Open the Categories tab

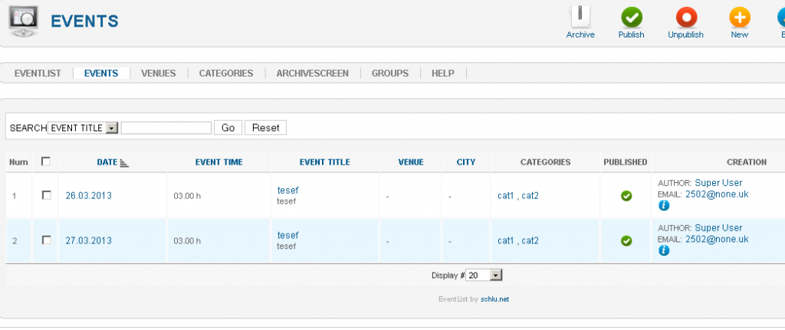(226, 74)
